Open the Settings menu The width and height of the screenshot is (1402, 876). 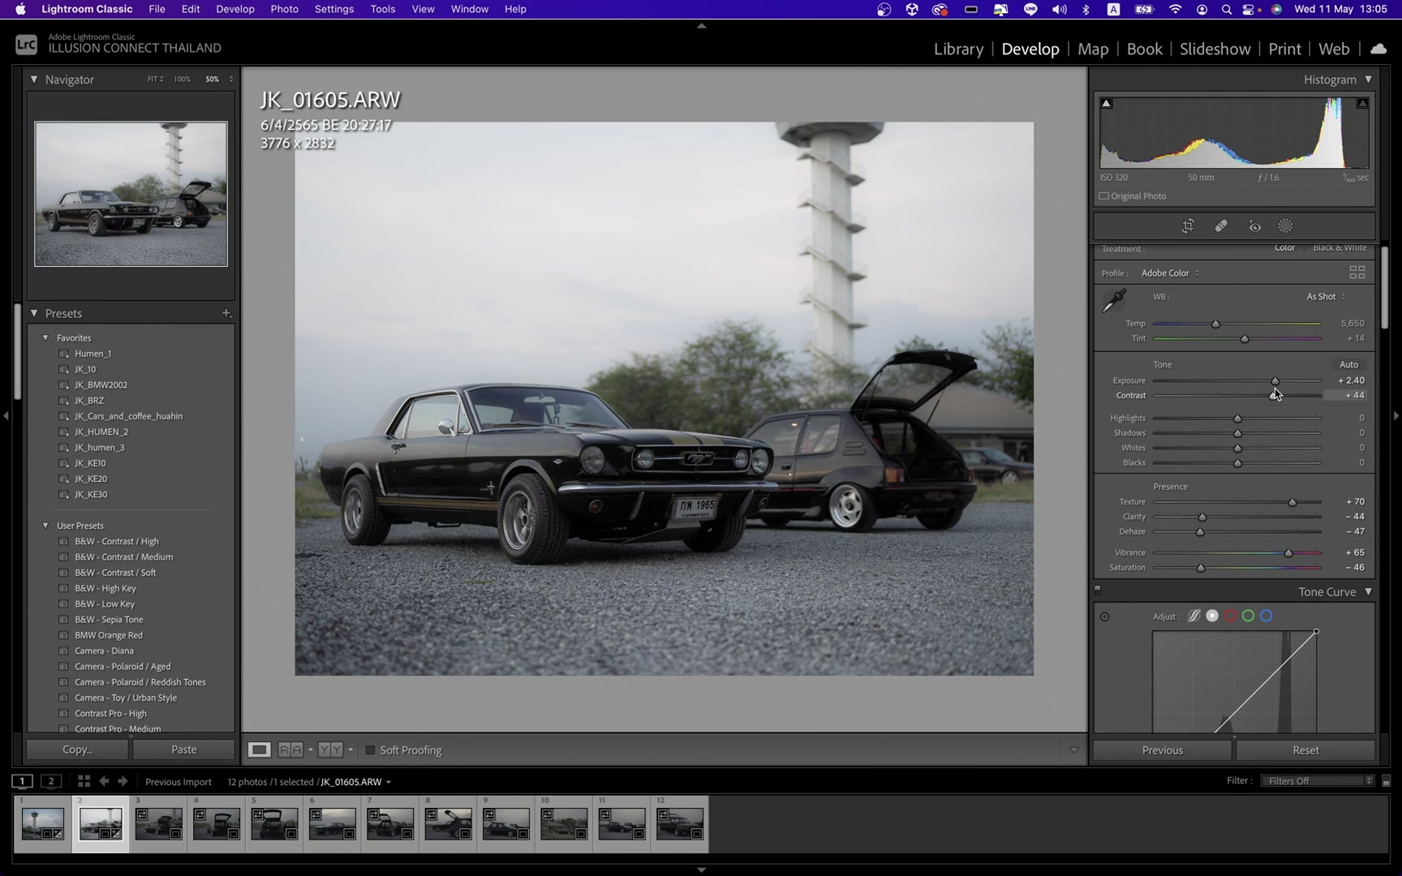[334, 10]
